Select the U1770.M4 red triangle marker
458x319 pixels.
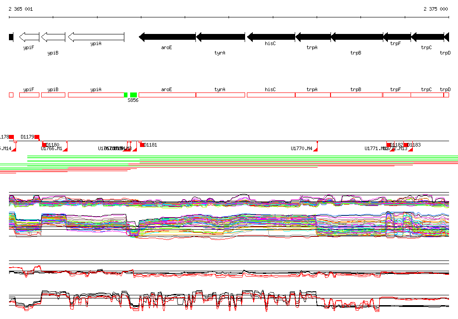pos(315,150)
